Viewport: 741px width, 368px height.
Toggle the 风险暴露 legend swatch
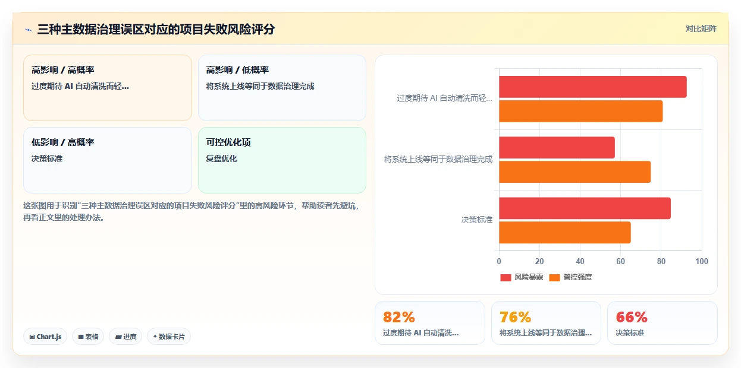click(x=505, y=277)
